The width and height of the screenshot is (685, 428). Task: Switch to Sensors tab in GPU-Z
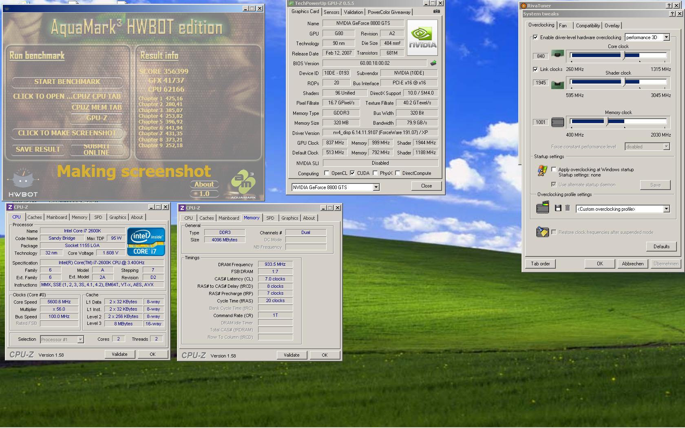click(331, 12)
